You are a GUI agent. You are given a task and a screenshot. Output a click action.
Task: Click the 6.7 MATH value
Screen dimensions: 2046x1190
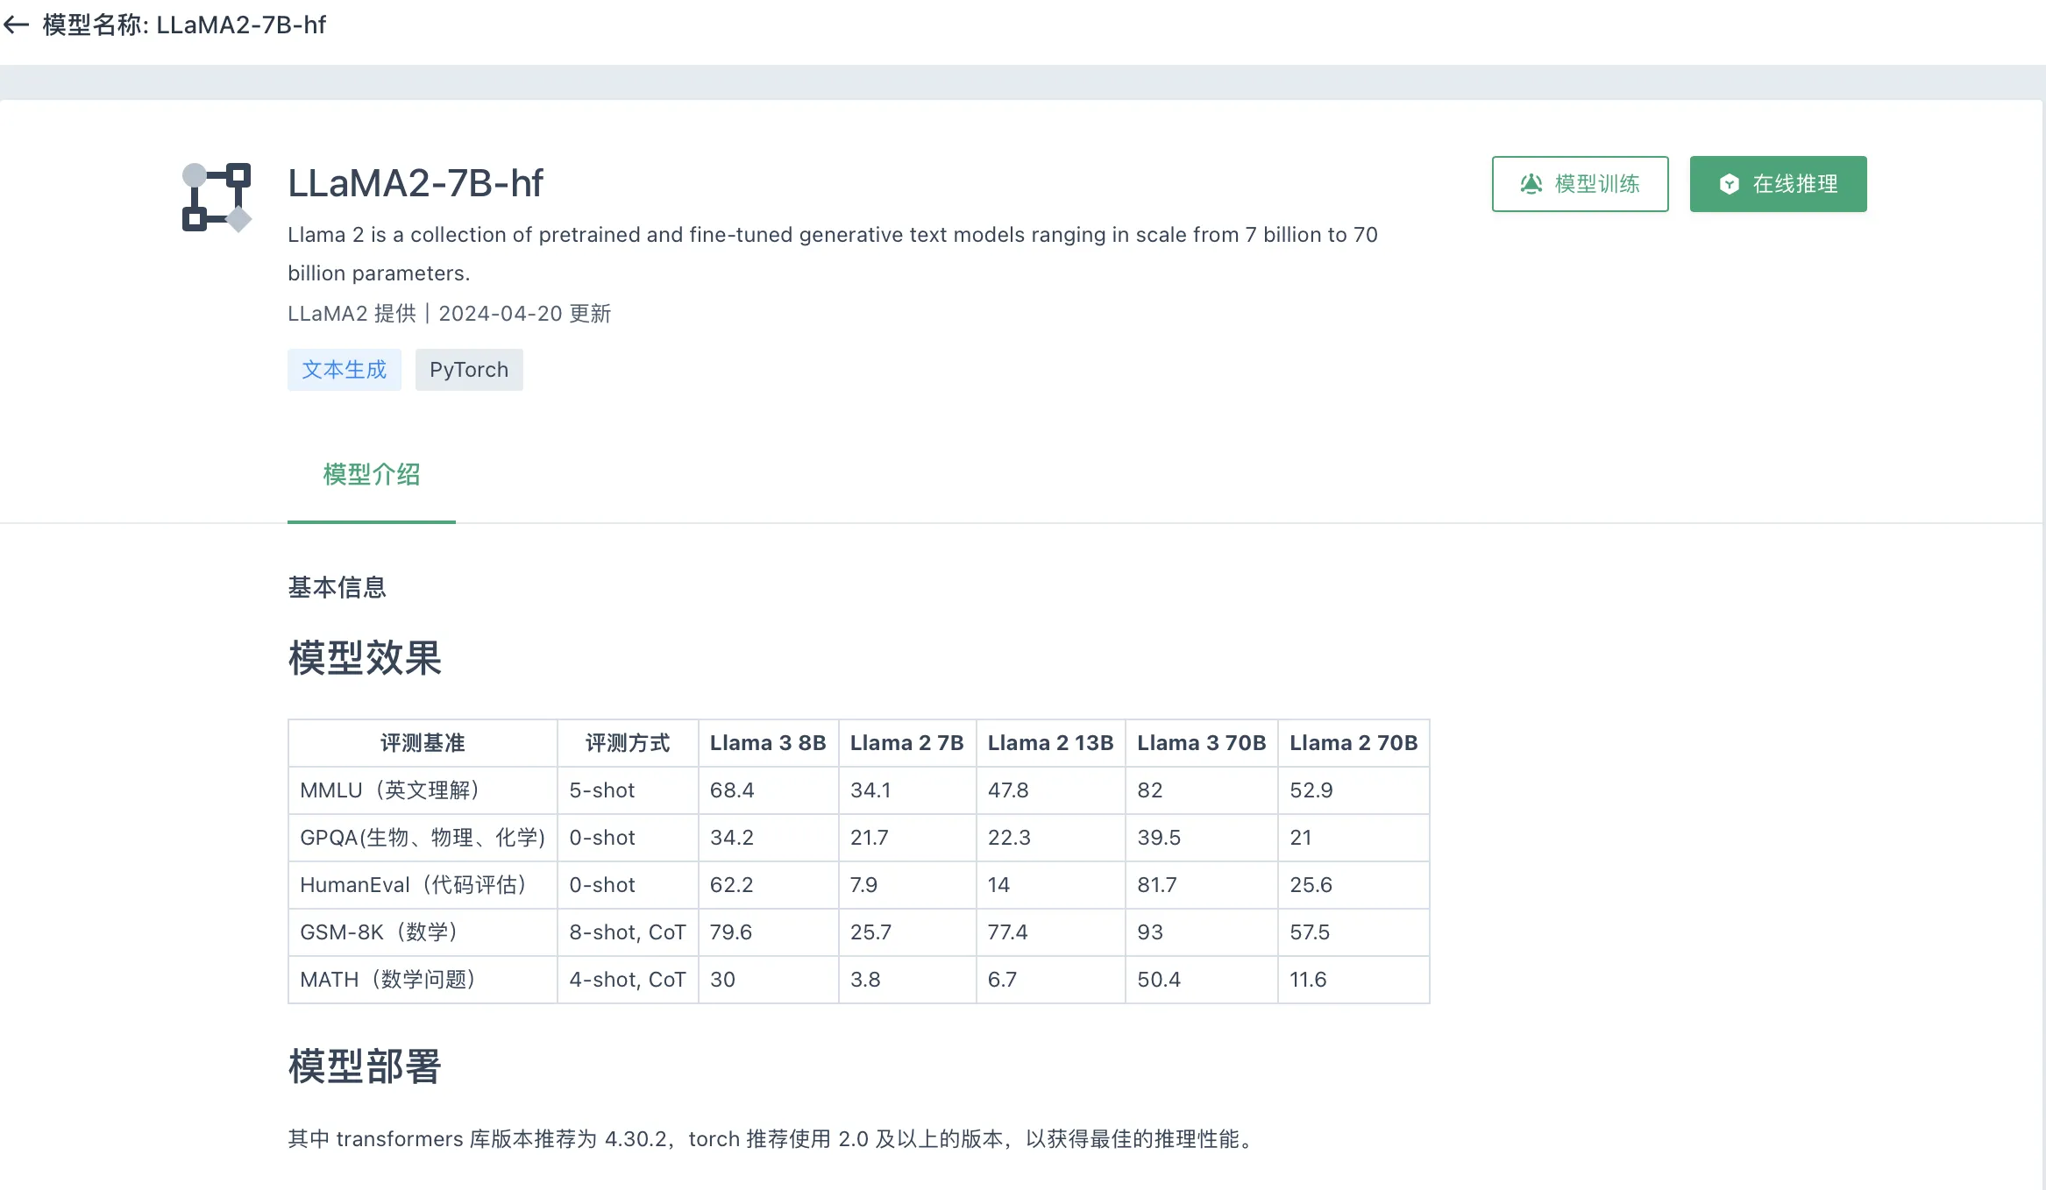(x=1002, y=980)
